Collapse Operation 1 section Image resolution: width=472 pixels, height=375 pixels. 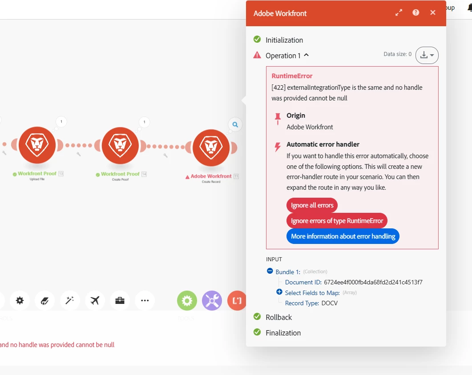coord(307,55)
